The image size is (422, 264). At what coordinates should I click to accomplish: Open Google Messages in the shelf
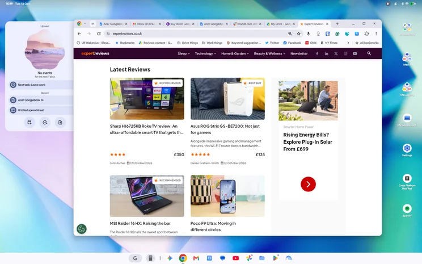coord(222,258)
